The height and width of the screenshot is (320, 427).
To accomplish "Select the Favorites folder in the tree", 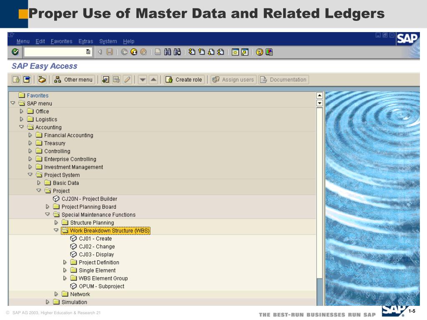I will click(x=38, y=95).
